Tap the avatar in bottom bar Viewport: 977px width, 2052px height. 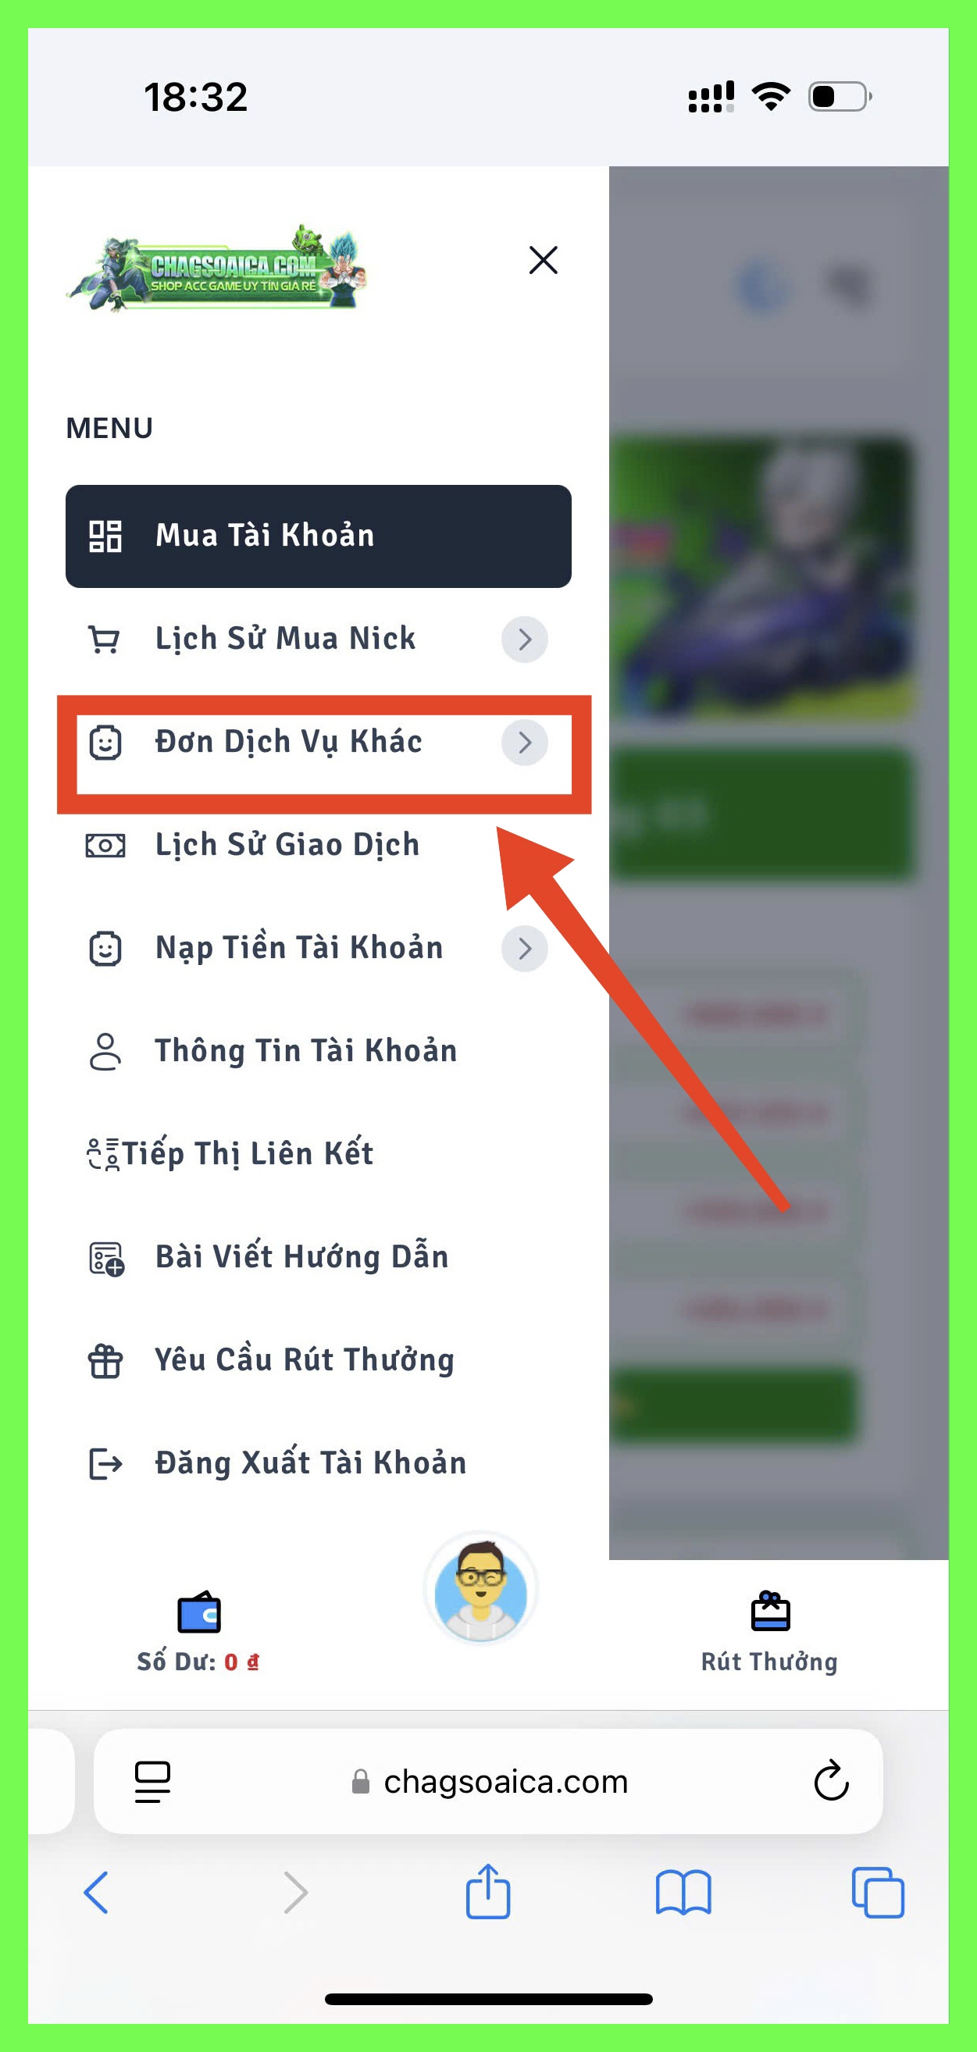click(x=480, y=1589)
